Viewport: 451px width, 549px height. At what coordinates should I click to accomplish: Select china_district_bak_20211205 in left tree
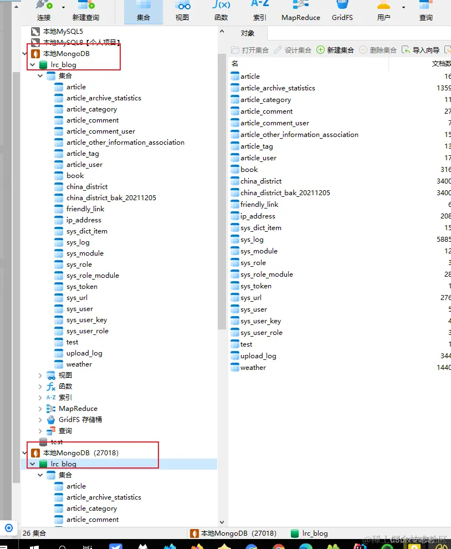point(111,198)
